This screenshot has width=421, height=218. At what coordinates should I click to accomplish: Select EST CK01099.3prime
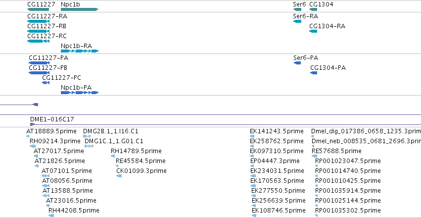coord(141,171)
